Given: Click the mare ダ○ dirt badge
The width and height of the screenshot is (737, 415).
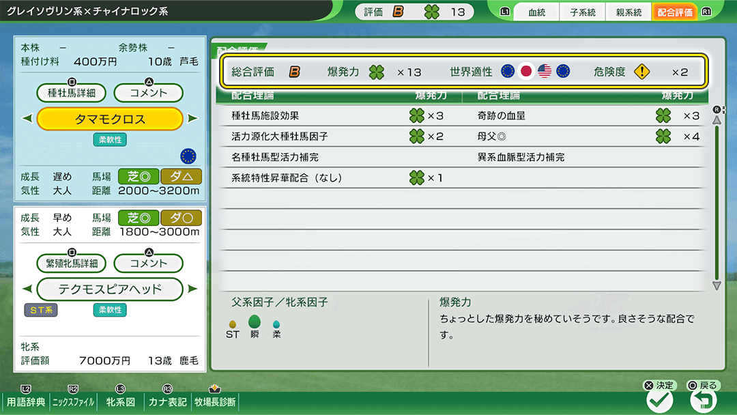Looking at the screenshot, I should (181, 218).
